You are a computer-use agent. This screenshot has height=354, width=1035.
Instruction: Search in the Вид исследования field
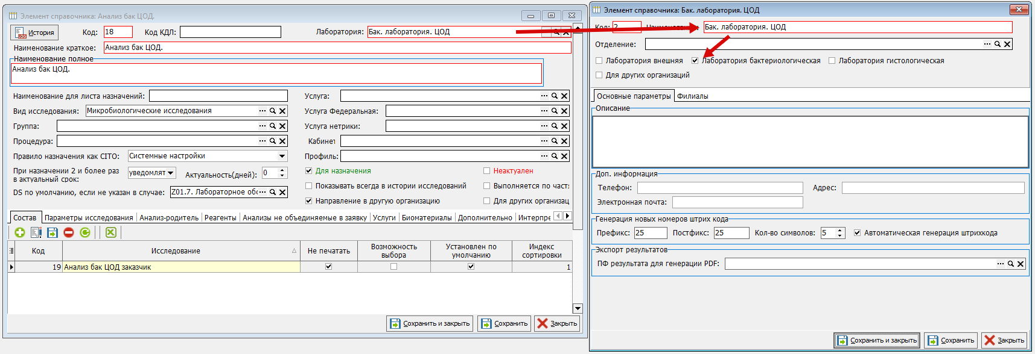click(273, 111)
